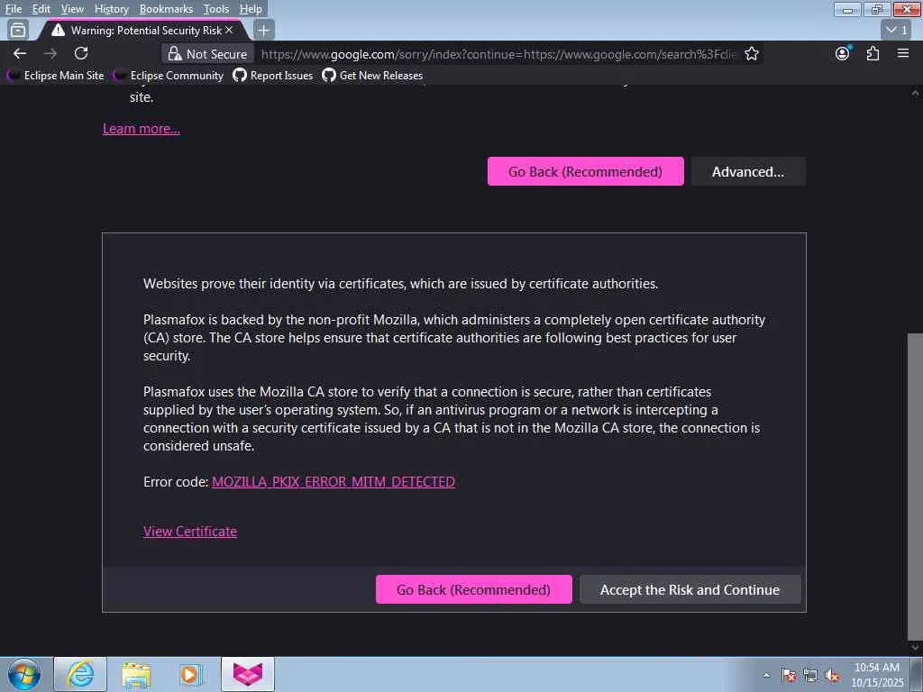Open network status tray icon

(810, 676)
